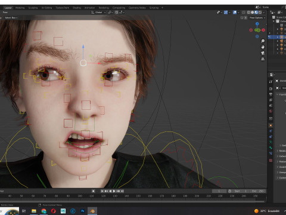Open the gizmo settings dropdown arrow
This screenshot has height=215, width=286.
coord(229,13)
